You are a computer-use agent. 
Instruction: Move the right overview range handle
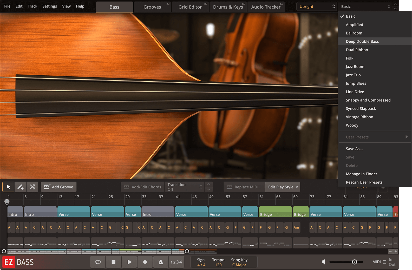coord(187,251)
